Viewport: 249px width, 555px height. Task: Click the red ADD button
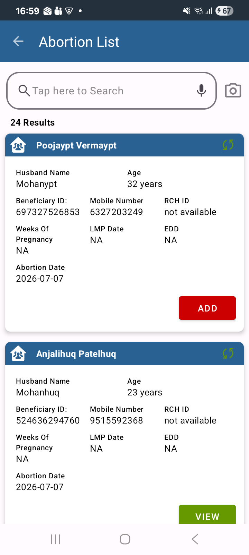pos(207,308)
